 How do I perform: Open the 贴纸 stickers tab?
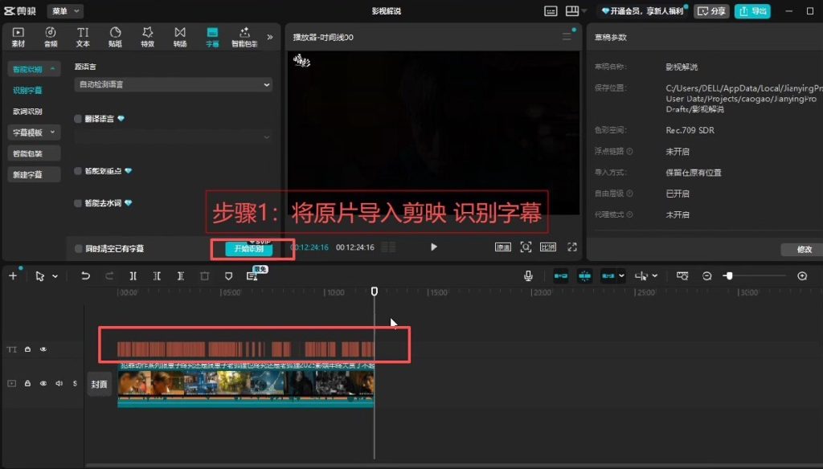coord(115,37)
